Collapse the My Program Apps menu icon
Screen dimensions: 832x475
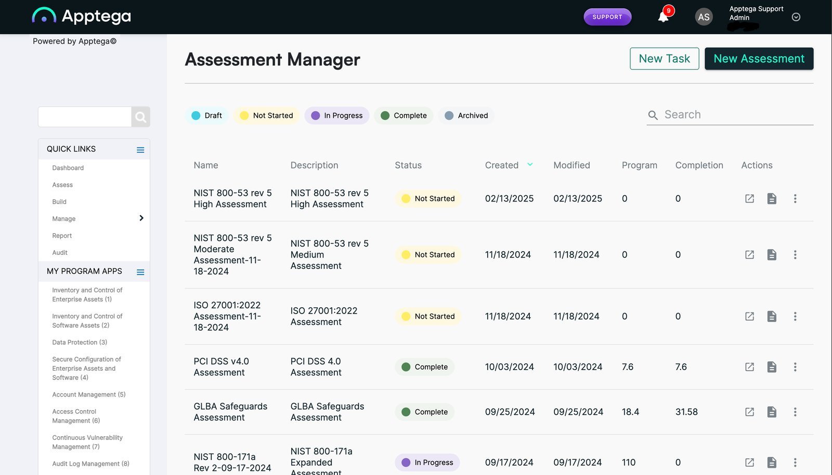tap(140, 272)
